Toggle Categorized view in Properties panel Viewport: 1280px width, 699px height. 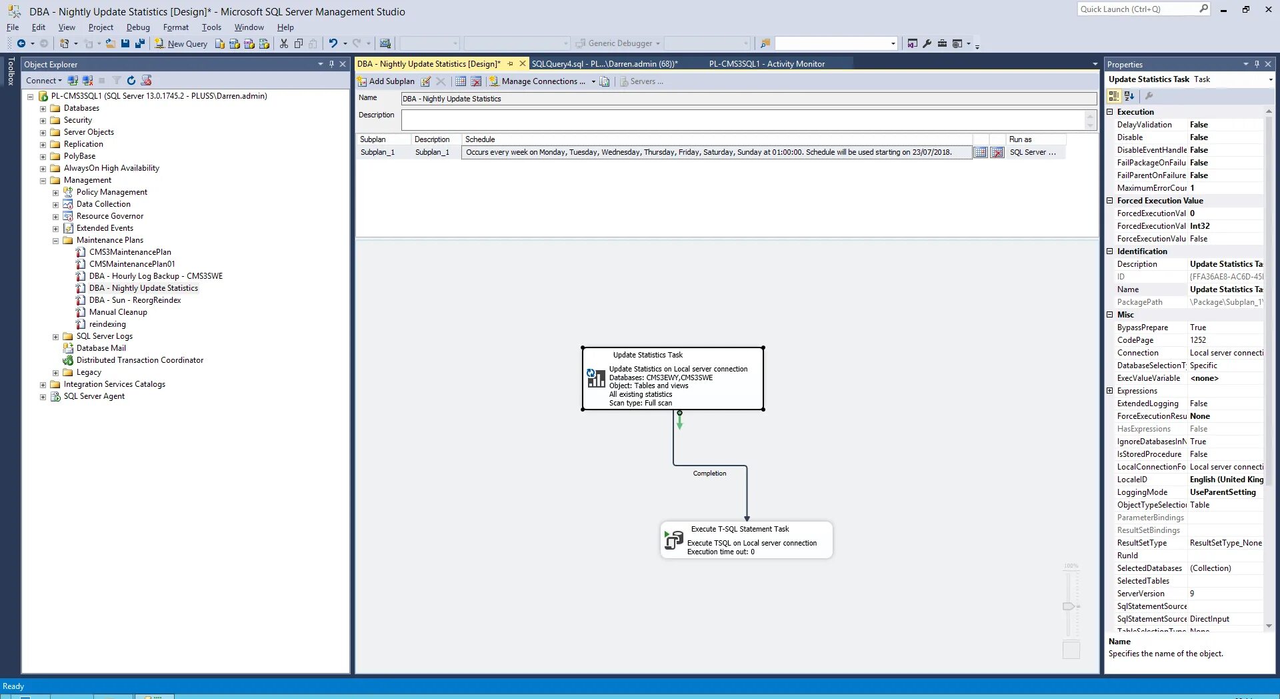[x=1114, y=96]
